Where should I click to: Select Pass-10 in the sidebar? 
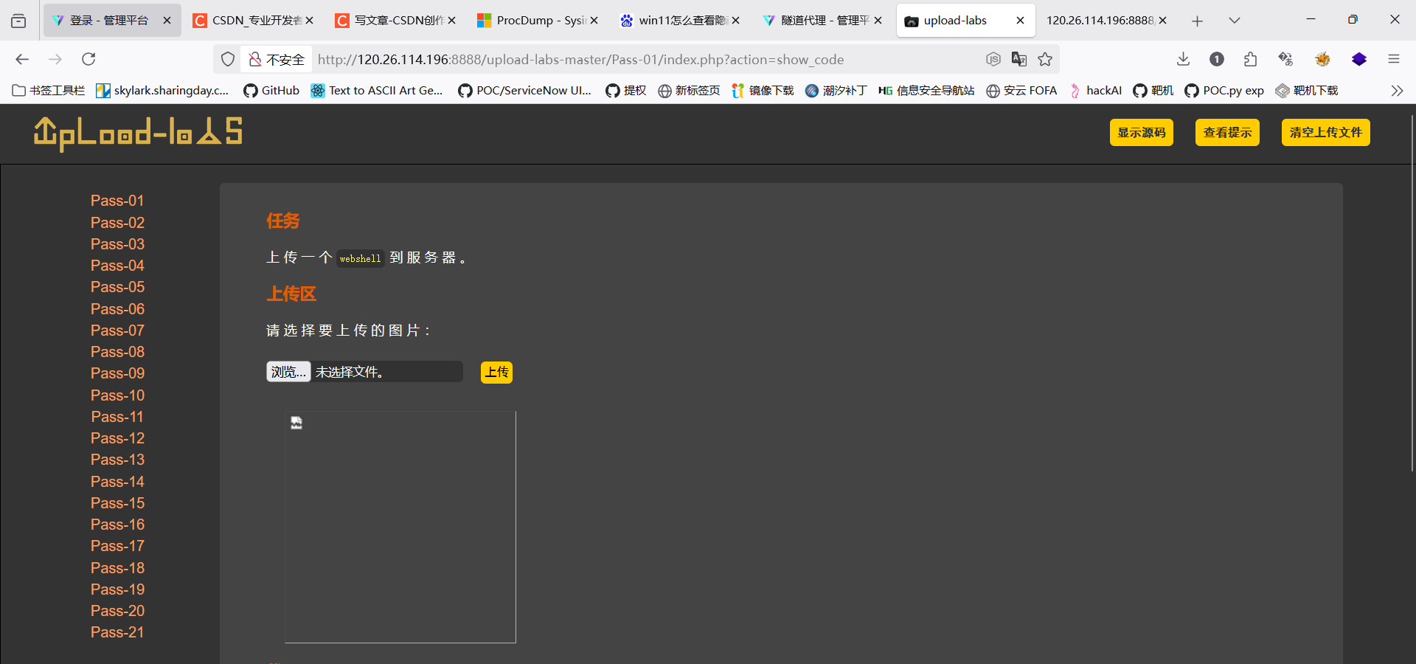click(x=117, y=395)
